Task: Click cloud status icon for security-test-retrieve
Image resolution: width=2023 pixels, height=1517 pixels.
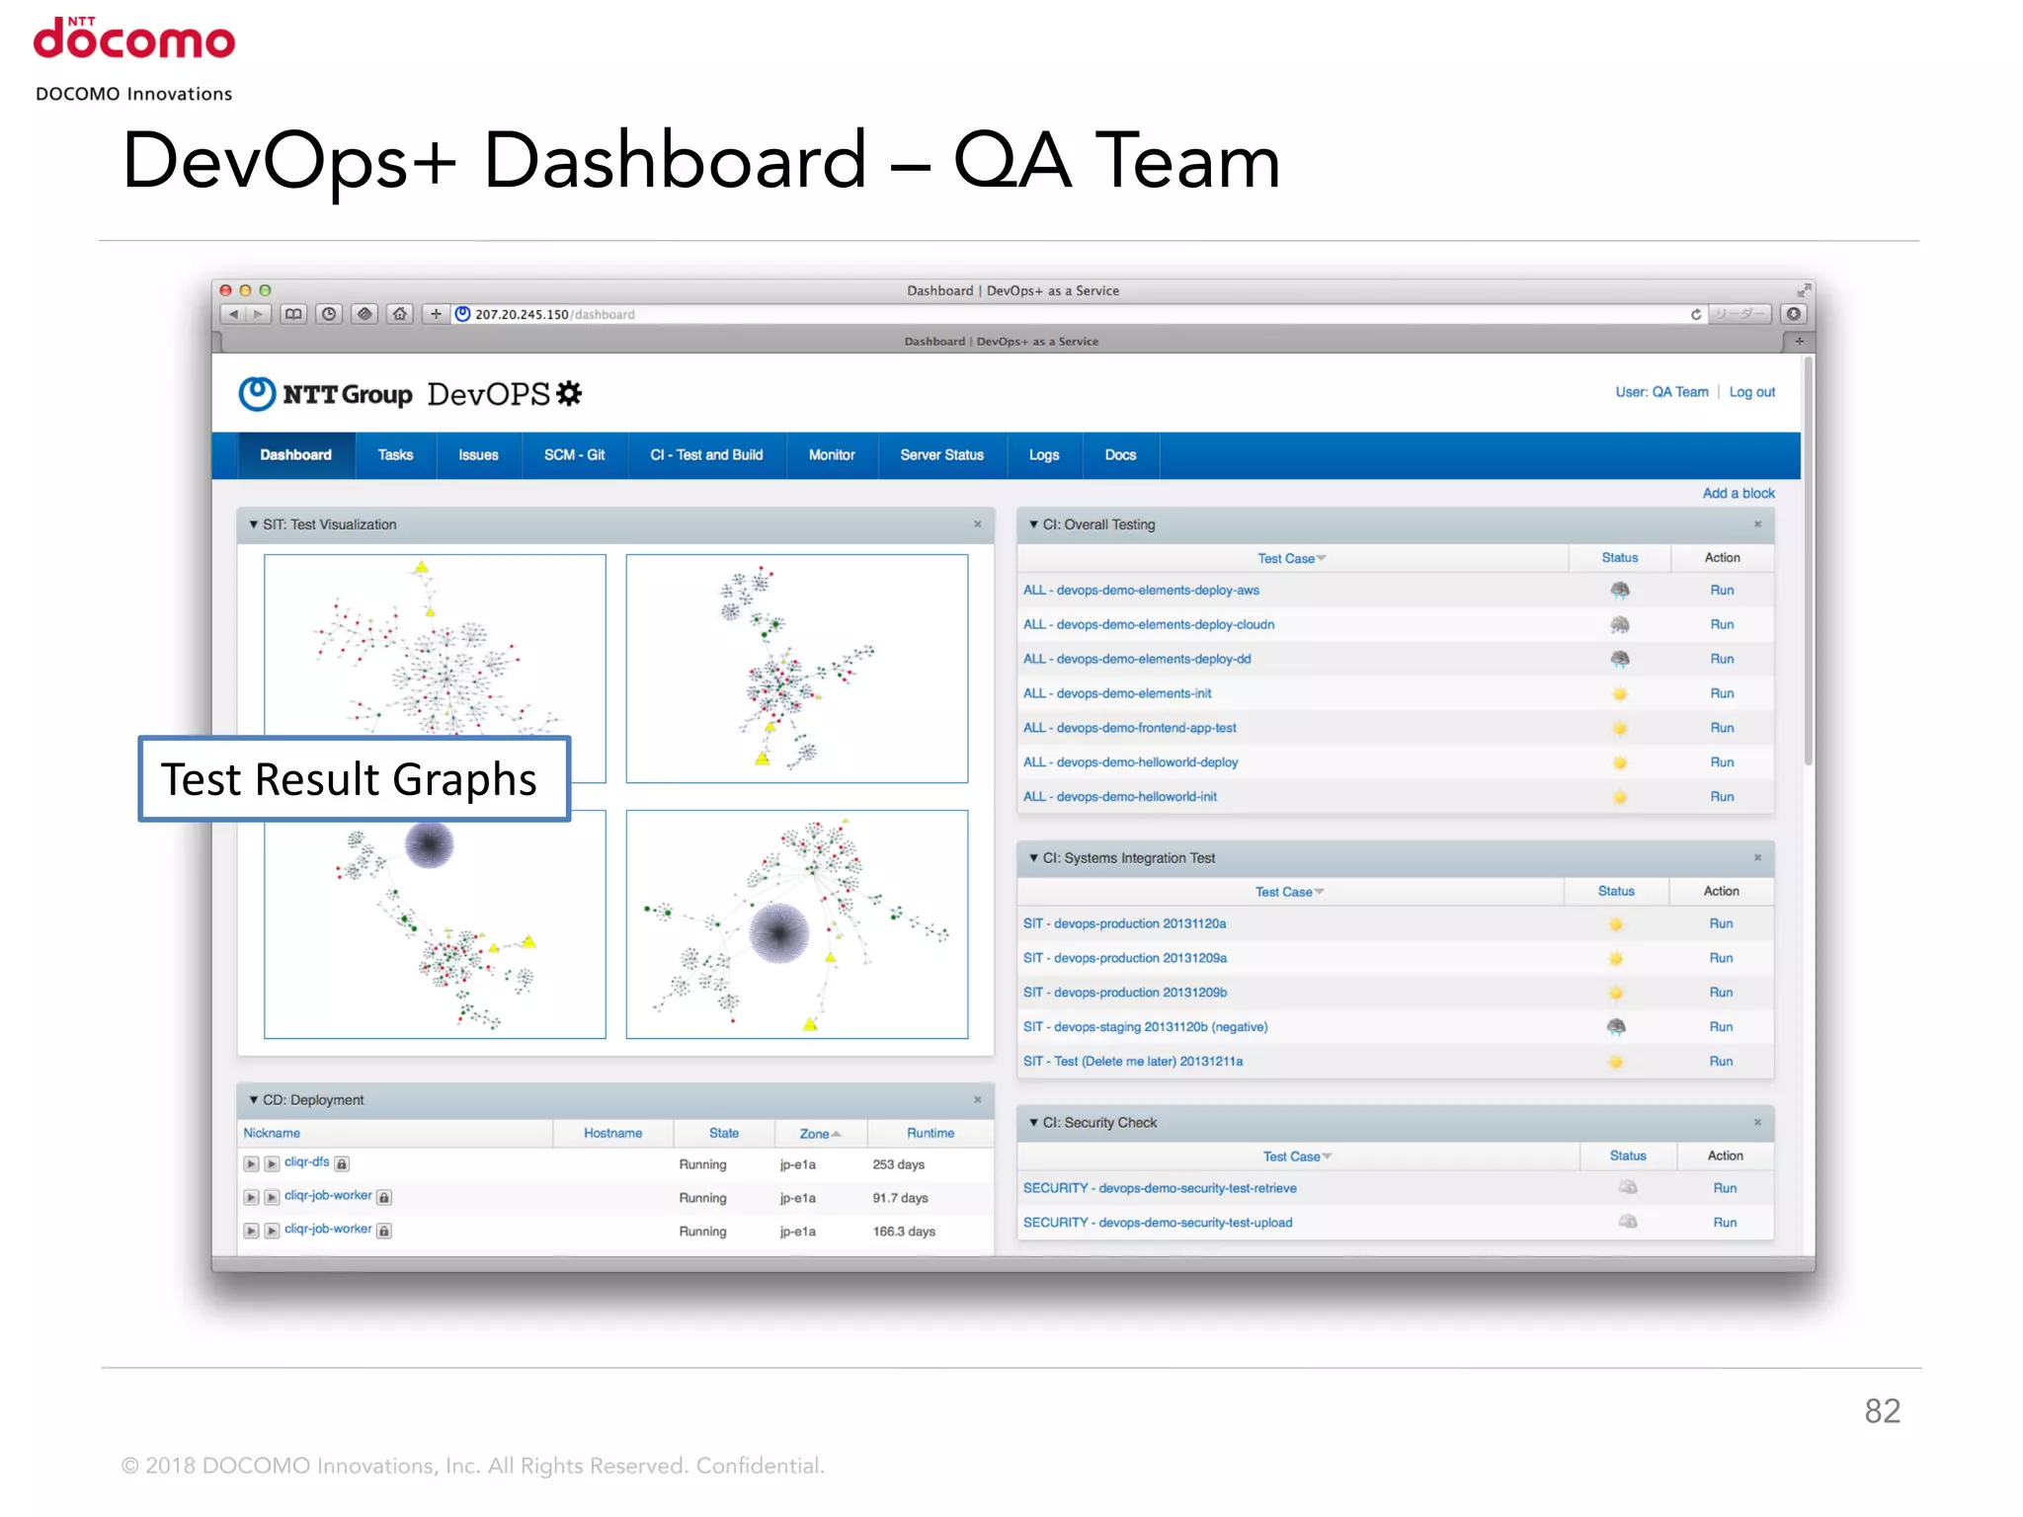Action: (x=1628, y=1188)
